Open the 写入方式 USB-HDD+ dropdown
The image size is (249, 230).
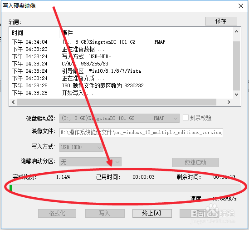(81, 147)
